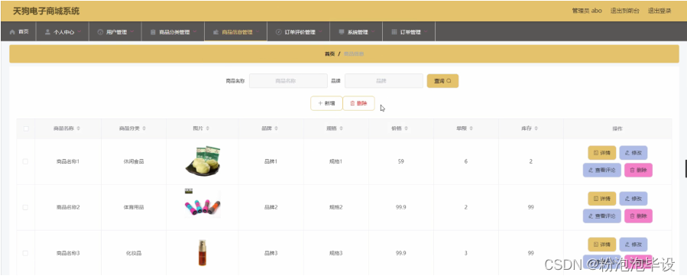Sort by 商品分类 column sort icon
This screenshot has height=279, width=687.
click(144, 128)
